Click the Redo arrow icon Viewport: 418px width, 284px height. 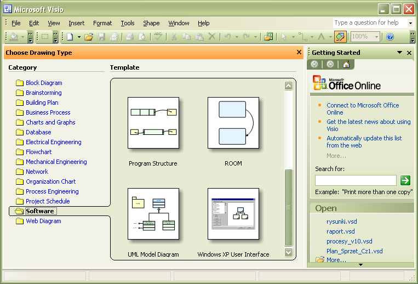[247, 37]
